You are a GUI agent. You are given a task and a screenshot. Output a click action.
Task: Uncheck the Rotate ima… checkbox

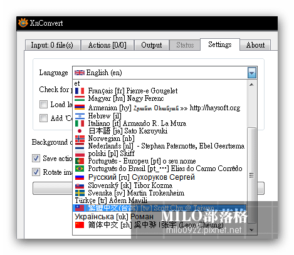click(36, 172)
